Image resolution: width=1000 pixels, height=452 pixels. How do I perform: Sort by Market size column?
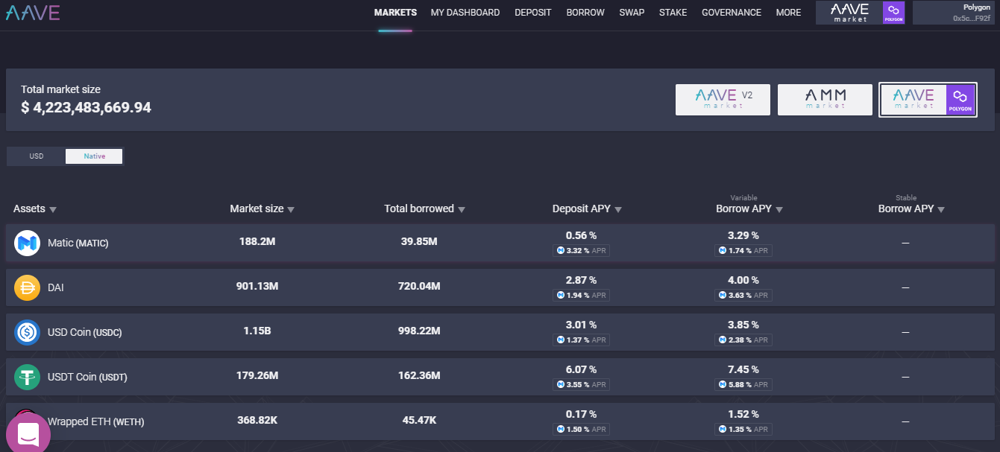coord(262,209)
